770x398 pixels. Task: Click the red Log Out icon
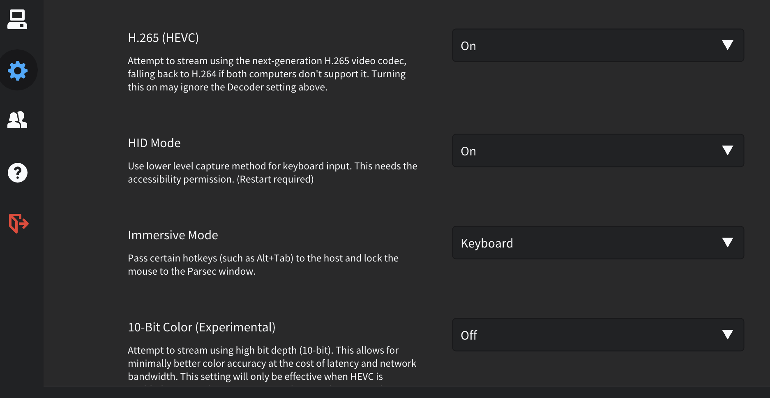click(18, 223)
